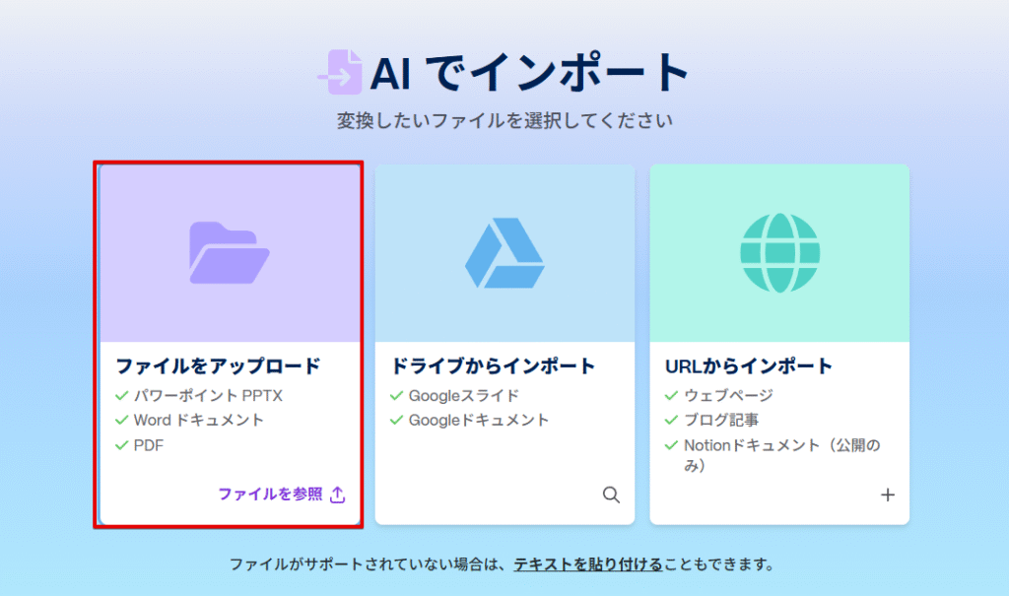Click the checkmark next to PDF
Screen dimensions: 1009x596
(x=122, y=445)
